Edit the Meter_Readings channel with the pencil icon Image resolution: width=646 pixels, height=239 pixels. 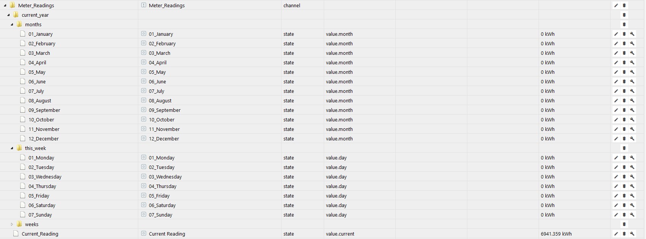pyautogui.click(x=616, y=5)
